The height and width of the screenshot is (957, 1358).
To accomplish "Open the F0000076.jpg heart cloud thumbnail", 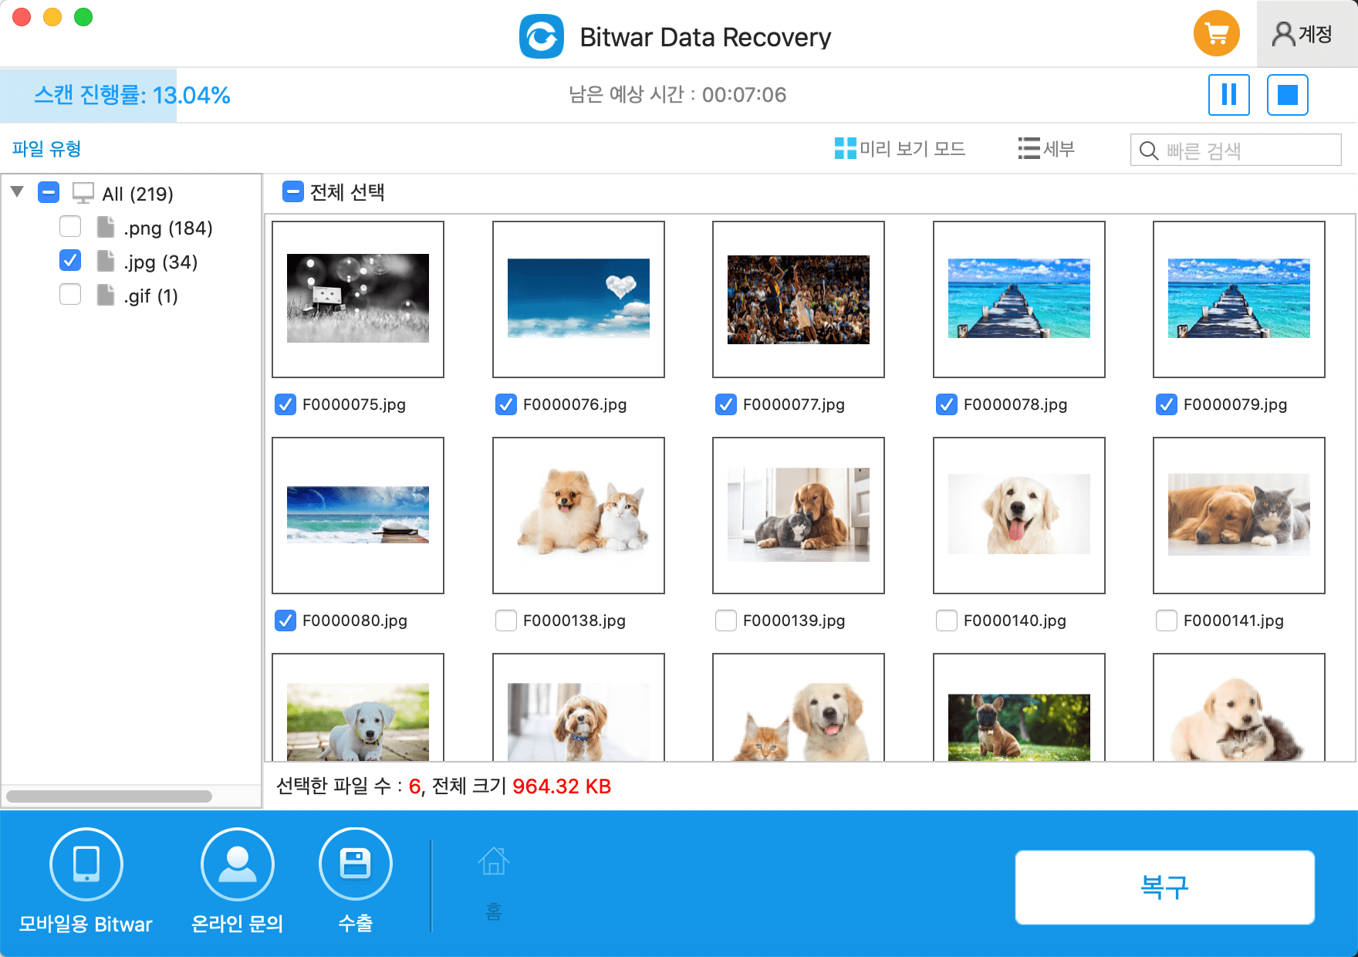I will pyautogui.click(x=579, y=299).
